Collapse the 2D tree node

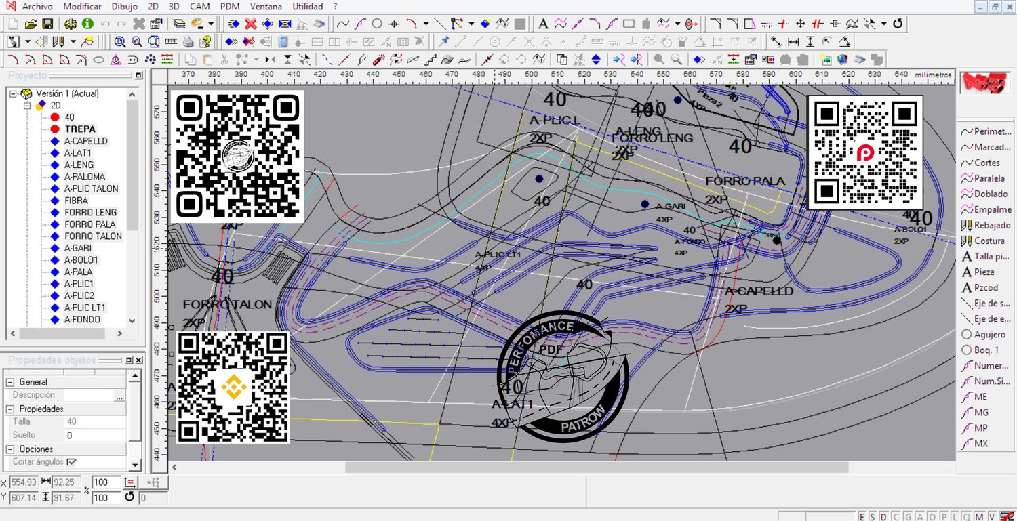pyautogui.click(x=27, y=106)
